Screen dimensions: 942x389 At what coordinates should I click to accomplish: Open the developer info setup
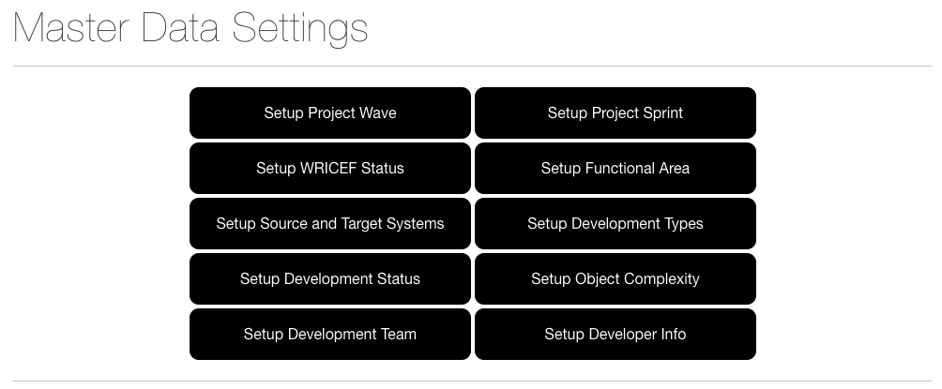point(615,335)
